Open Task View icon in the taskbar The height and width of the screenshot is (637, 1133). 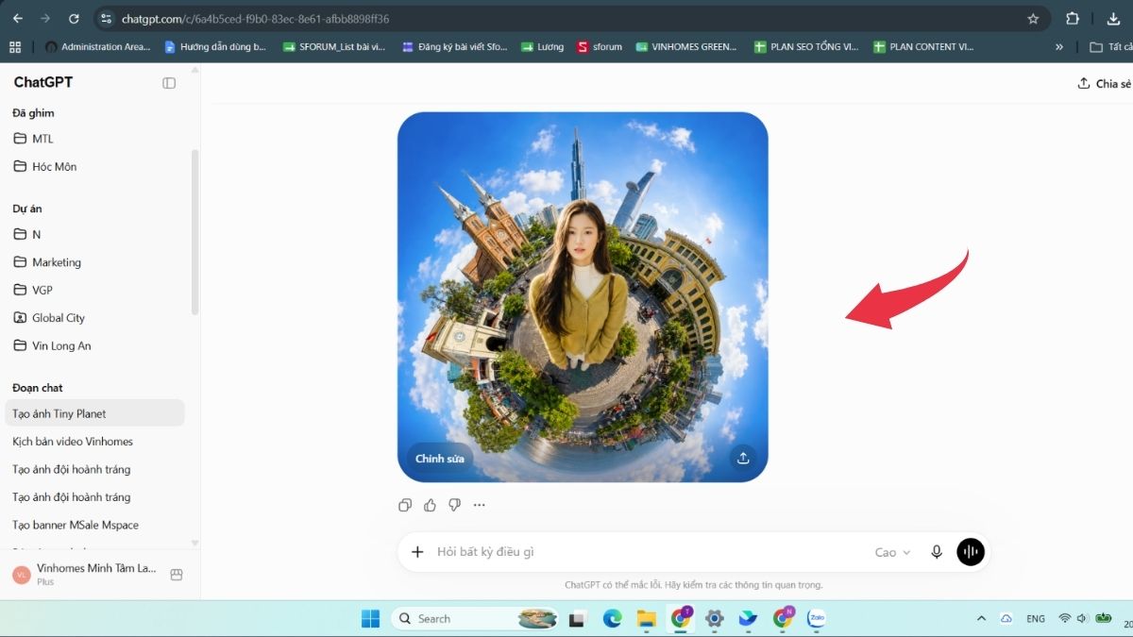pyautogui.click(x=577, y=619)
